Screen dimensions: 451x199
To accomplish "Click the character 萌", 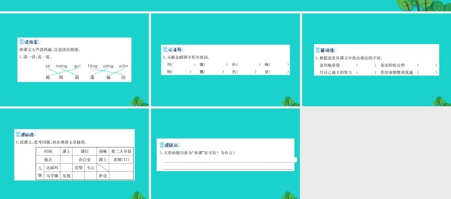I will (x=77, y=77).
